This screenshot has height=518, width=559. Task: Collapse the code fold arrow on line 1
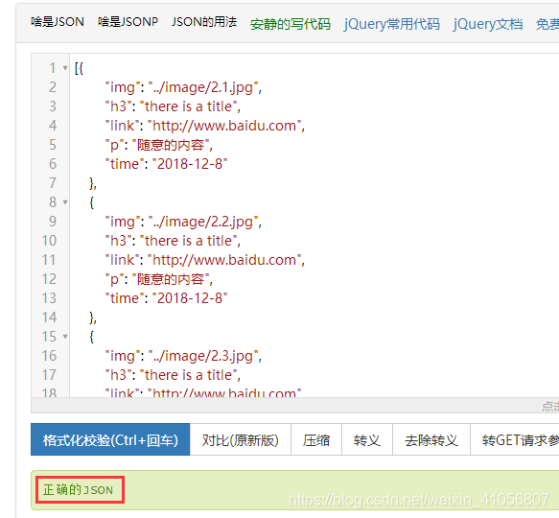pos(65,68)
